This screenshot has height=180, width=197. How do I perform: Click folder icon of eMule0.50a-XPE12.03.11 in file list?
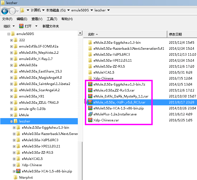90,60
